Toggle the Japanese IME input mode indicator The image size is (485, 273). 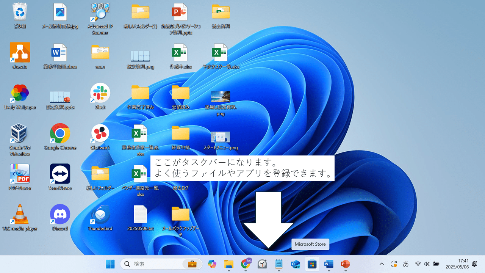click(x=405, y=264)
